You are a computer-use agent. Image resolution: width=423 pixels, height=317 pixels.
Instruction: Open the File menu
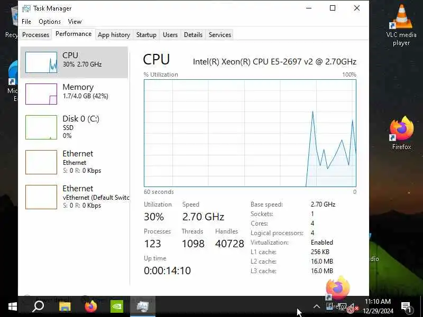26,22
